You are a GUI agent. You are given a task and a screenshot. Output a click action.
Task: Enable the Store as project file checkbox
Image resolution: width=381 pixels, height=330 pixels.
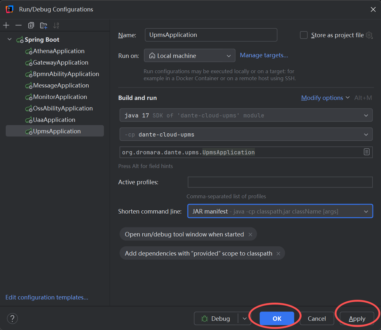coord(304,35)
